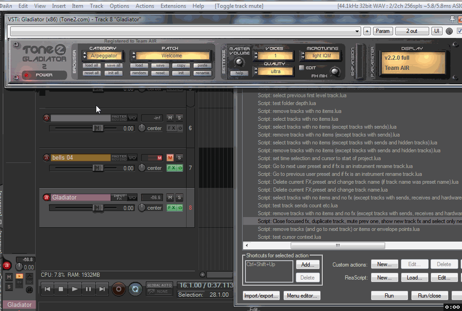Viewport: 462px width, 311px height.
Task: Arm record on unnamed track 6
Action: click(46, 118)
